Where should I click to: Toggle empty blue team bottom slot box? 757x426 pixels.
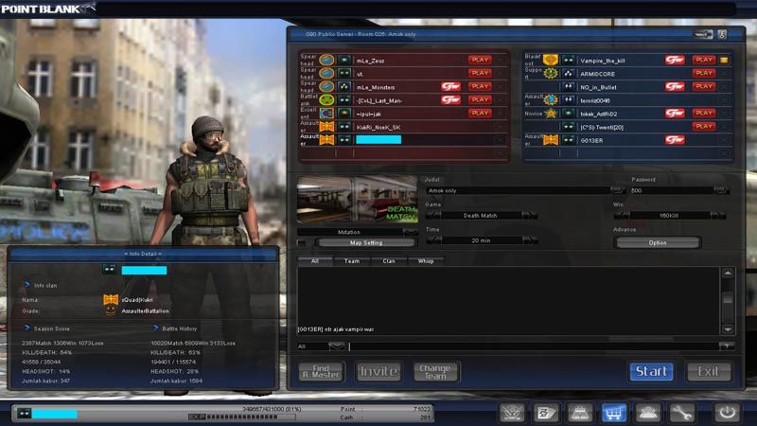point(724,153)
